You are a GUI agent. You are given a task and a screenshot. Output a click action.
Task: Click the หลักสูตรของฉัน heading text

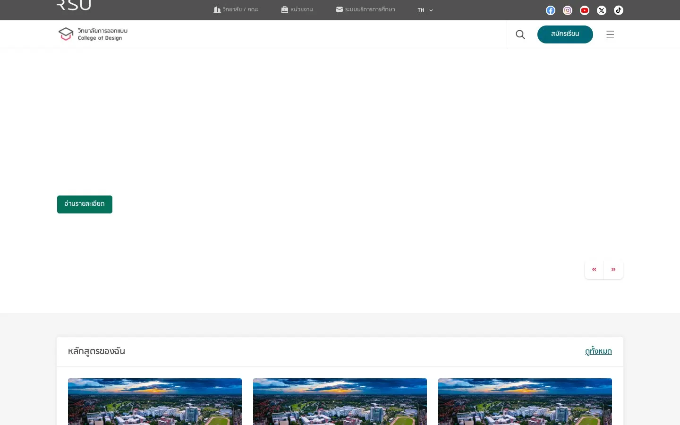point(96,351)
